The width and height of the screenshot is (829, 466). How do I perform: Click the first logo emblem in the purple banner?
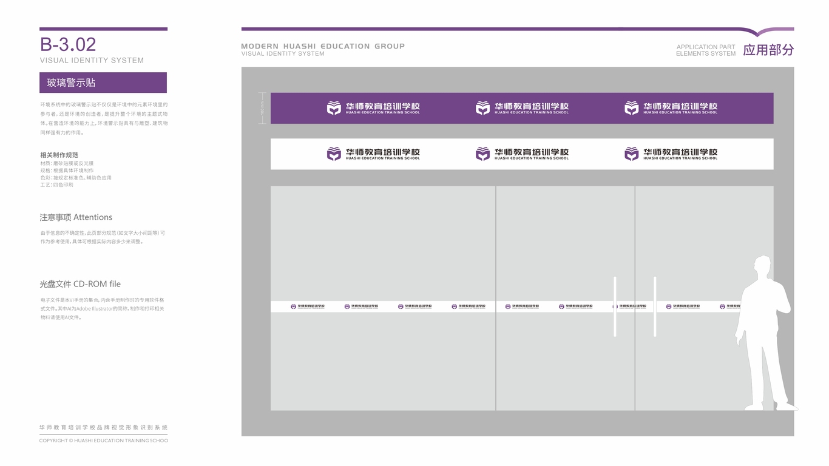coord(334,108)
